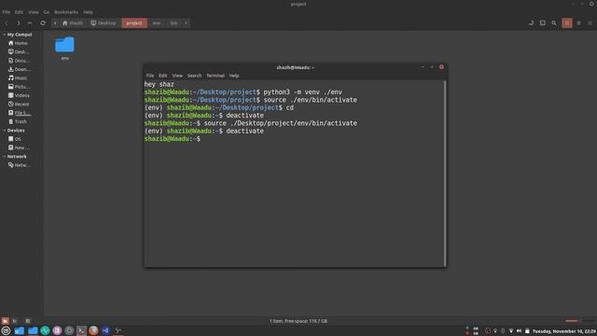
Task: Open Home in the sidebar
Action: 18,43
